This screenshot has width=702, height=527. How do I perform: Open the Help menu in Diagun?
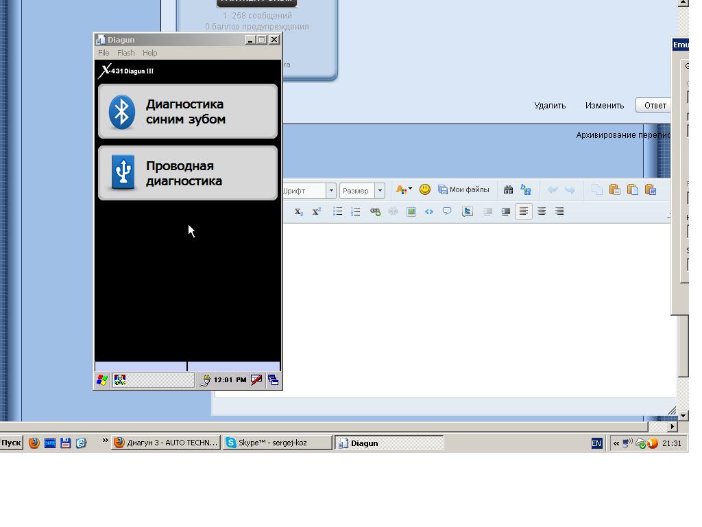point(149,53)
